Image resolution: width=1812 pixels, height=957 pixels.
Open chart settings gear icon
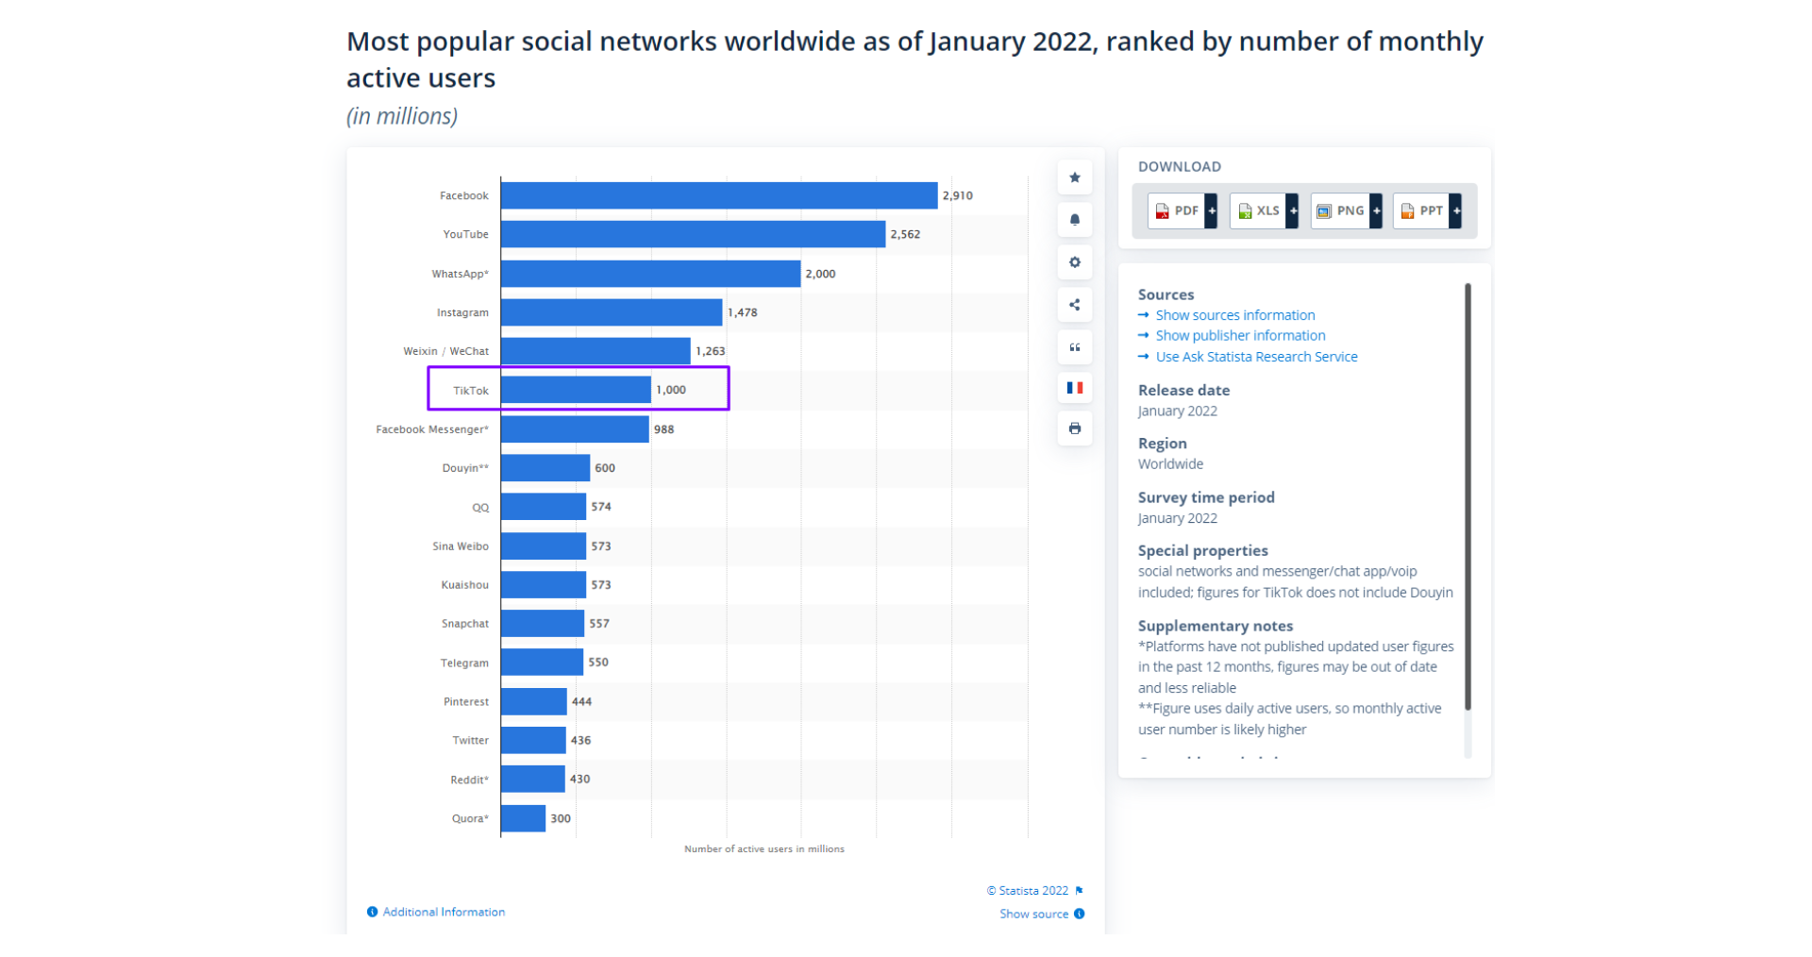(x=1074, y=262)
